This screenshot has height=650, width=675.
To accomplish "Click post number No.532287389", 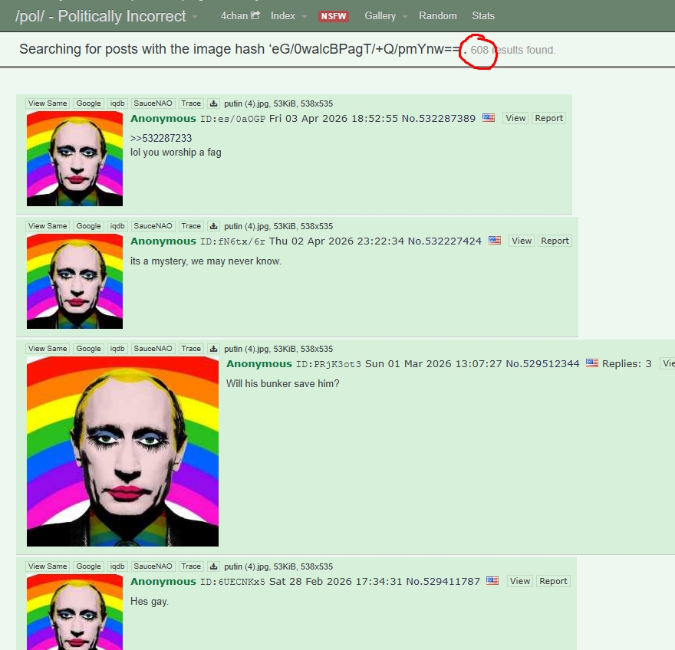I will click(x=439, y=119).
